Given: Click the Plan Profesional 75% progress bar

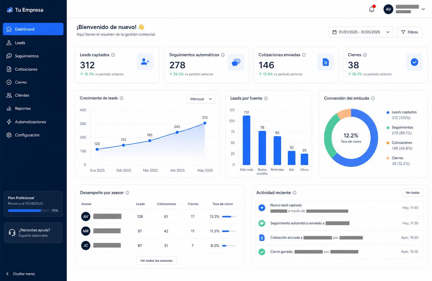Looking at the screenshot, I should pyautogui.click(x=28, y=210).
